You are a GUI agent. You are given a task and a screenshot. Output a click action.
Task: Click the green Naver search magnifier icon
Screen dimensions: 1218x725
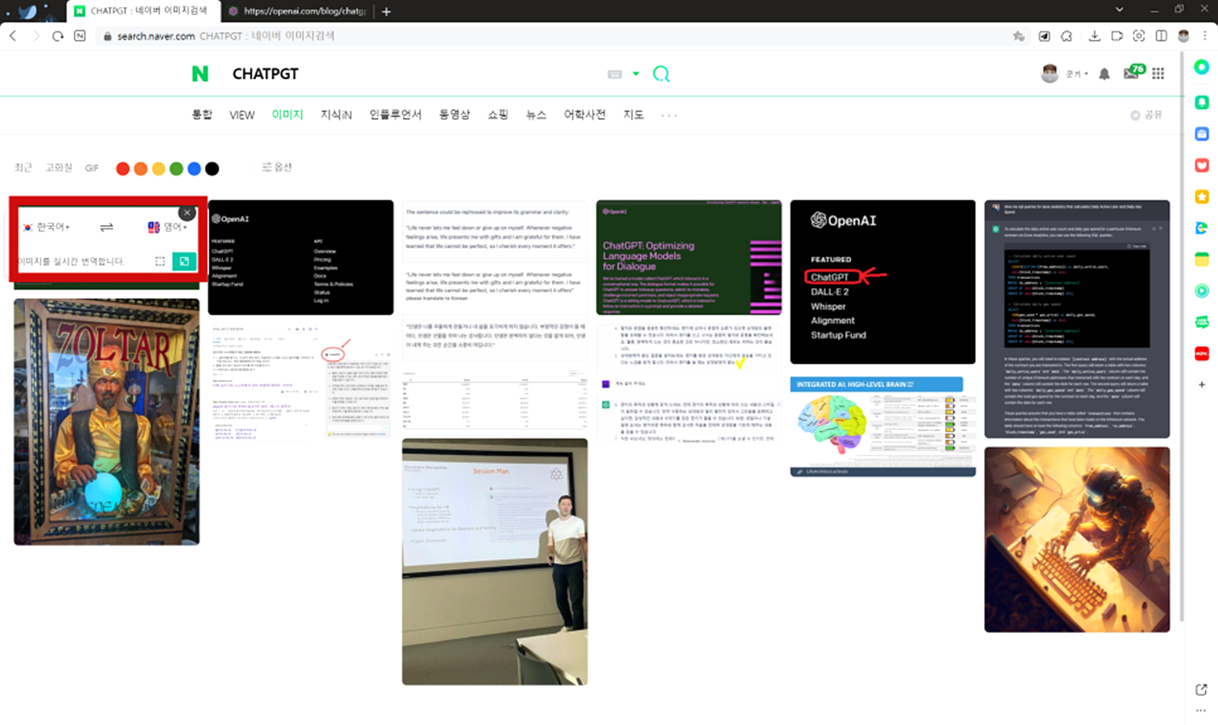[x=661, y=74]
